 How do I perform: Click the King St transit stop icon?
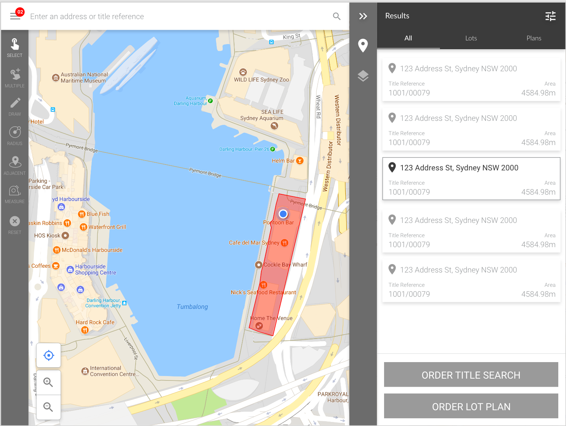click(272, 42)
